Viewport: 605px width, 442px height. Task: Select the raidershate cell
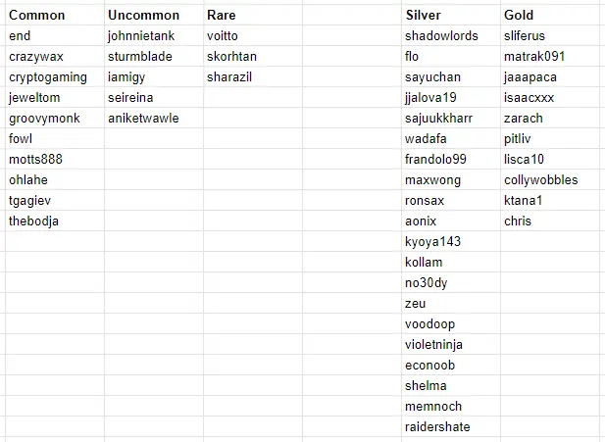pos(451,426)
